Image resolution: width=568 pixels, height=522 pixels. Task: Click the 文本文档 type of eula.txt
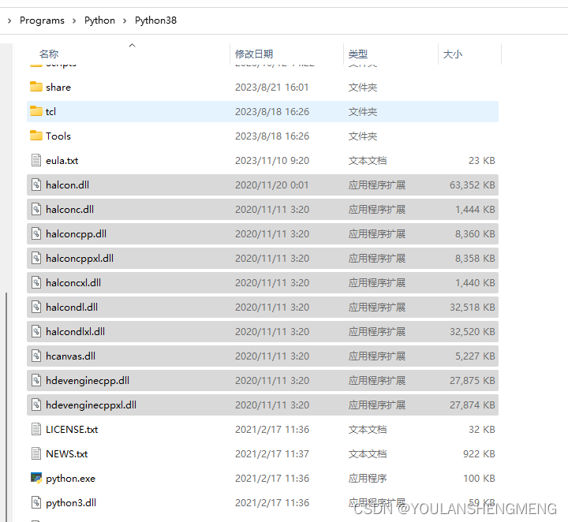[x=368, y=160]
